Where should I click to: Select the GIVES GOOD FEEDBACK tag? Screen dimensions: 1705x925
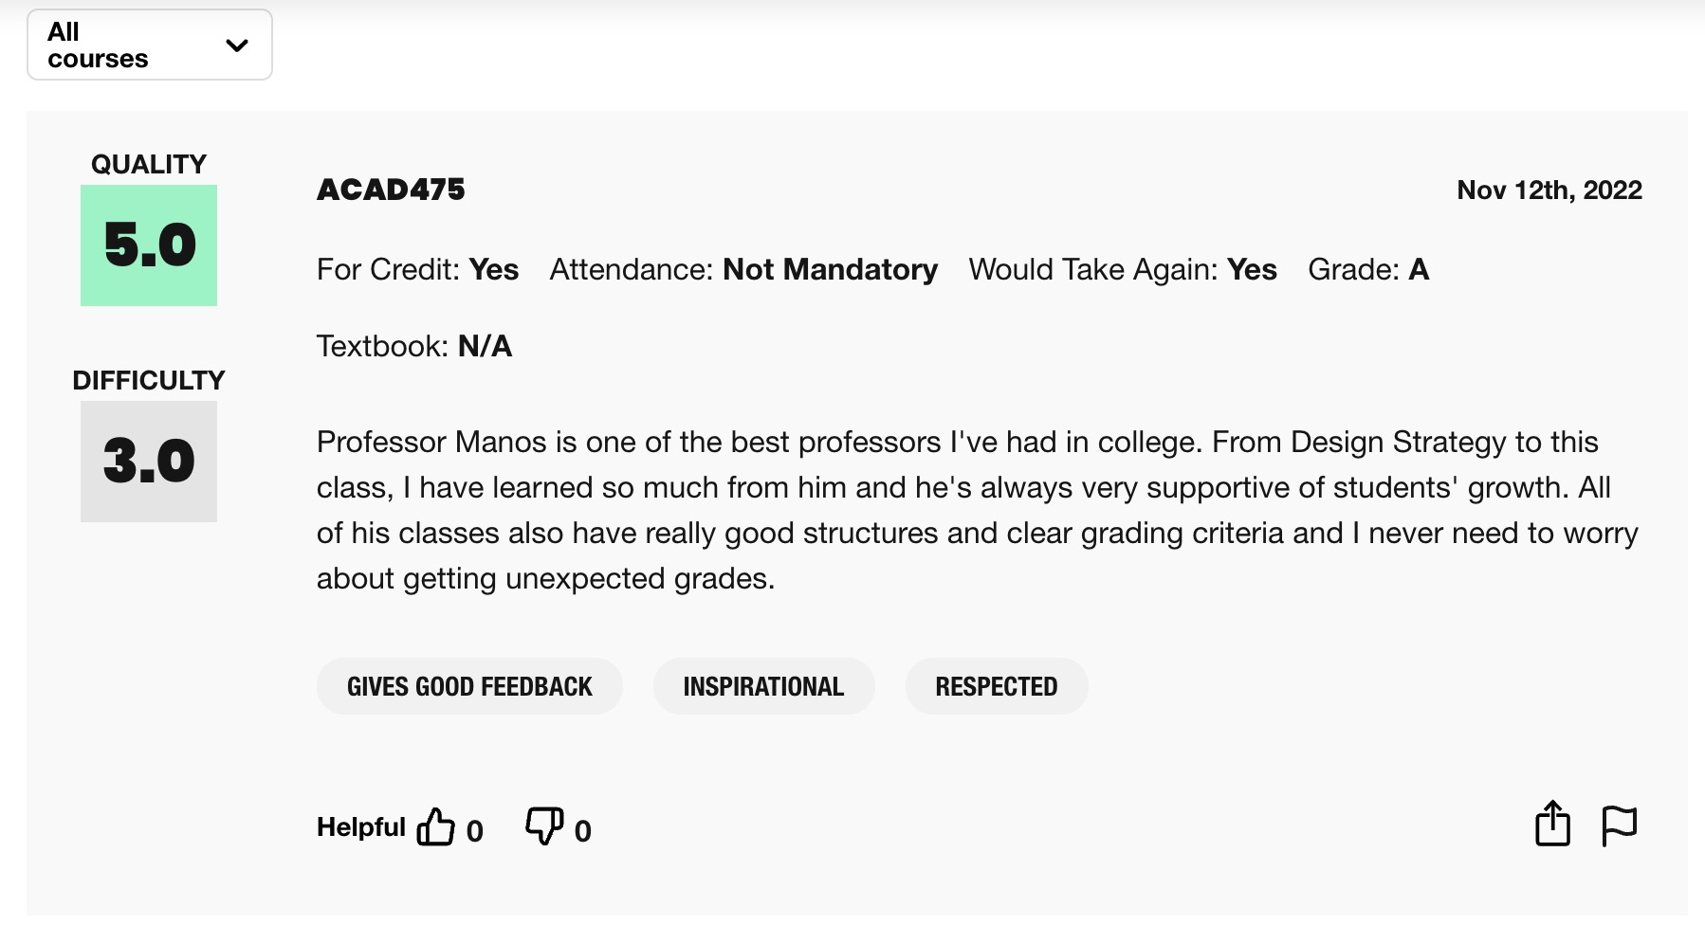(x=469, y=685)
